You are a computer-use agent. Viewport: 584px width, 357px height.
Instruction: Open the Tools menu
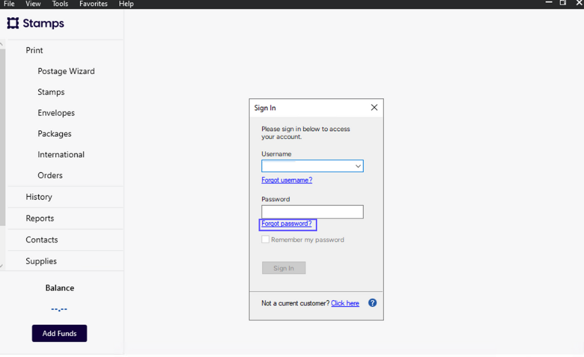[60, 4]
